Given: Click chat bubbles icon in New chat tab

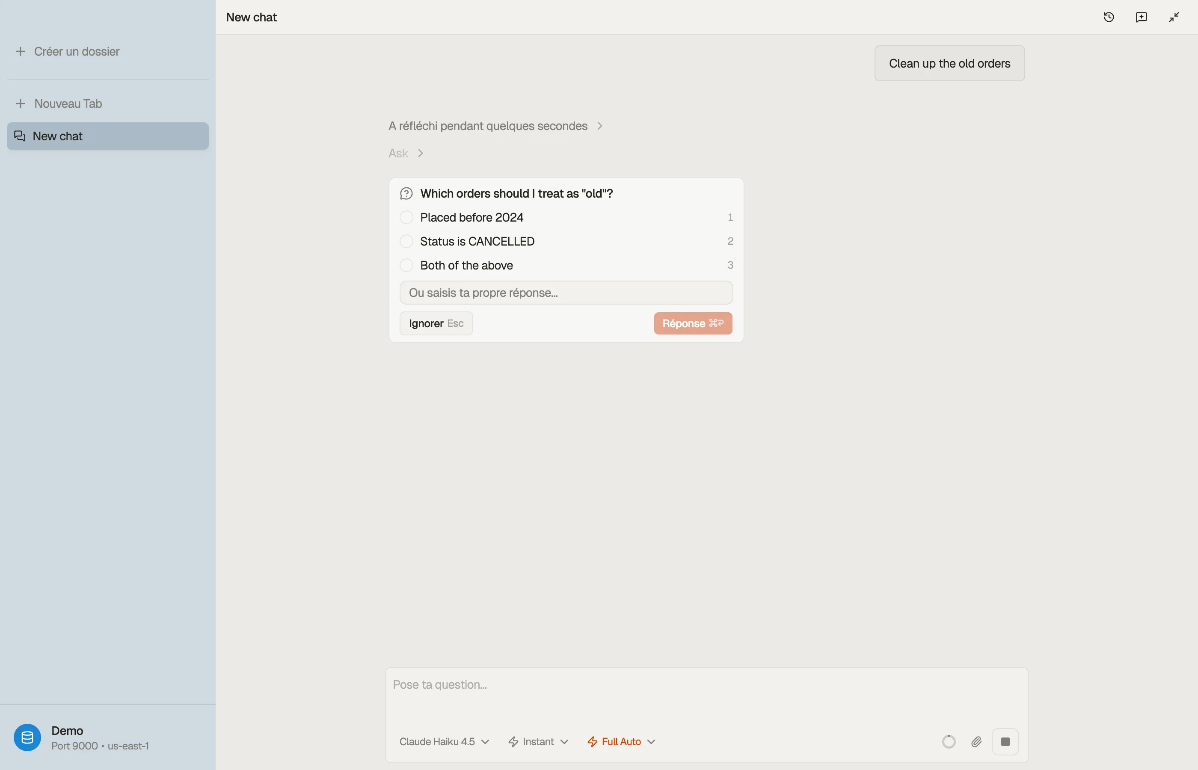Looking at the screenshot, I should coord(20,136).
